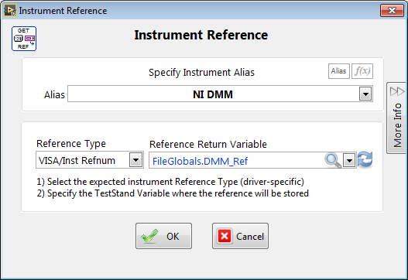
Task: Toggle the f(x) expression mode button
Action: 362,71
